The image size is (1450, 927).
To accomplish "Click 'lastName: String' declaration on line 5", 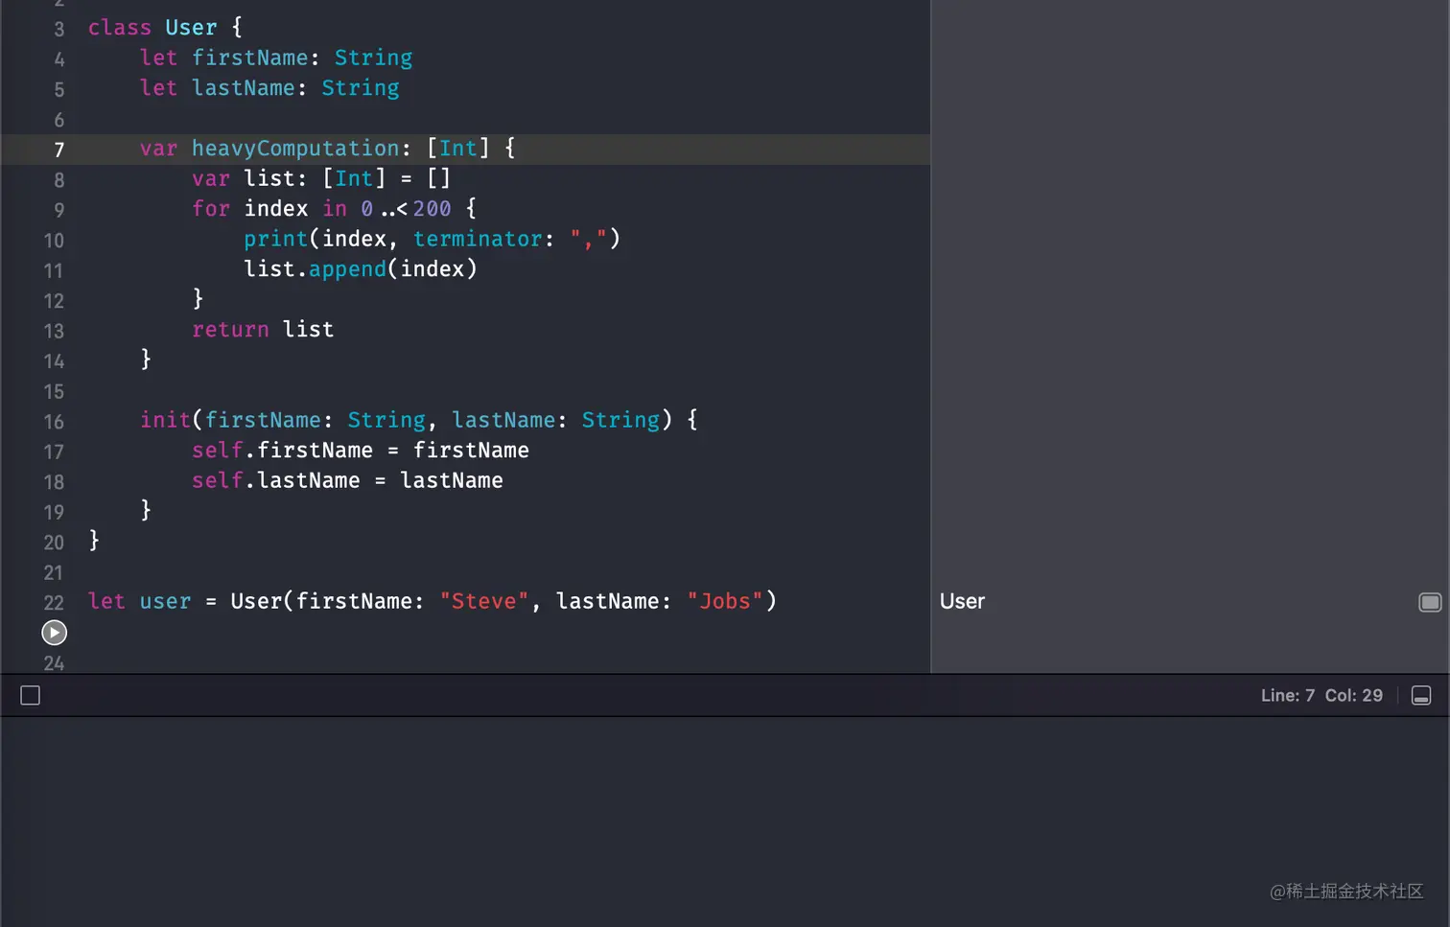I will point(295,88).
